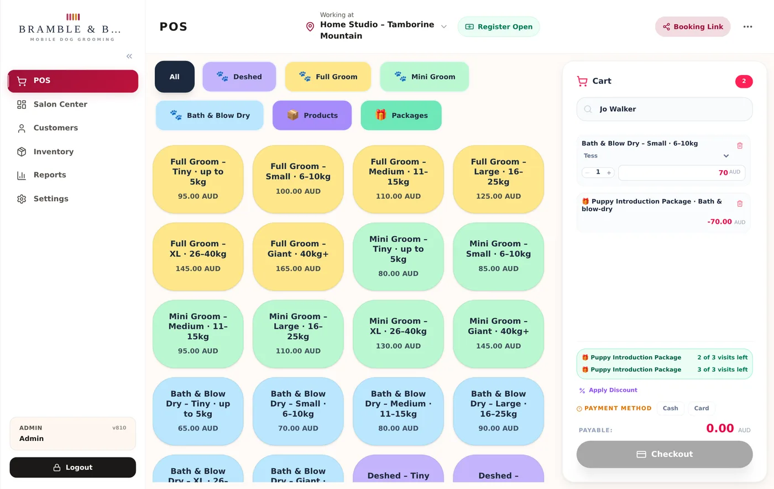The image size is (774, 489).
Task: Filter services by Full Groom
Action: pos(328,77)
